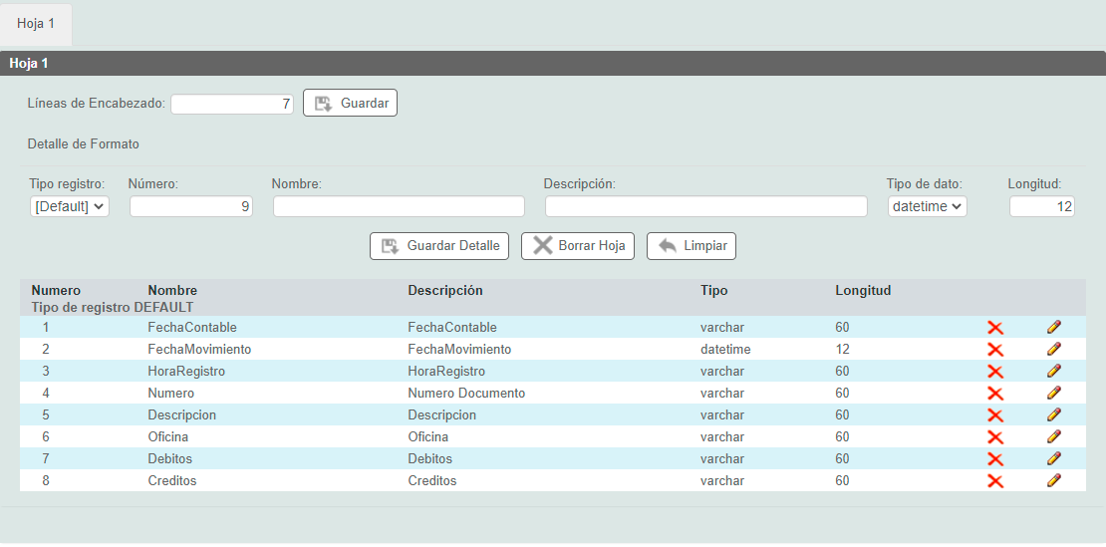This screenshot has width=1106, height=547.
Task: Open the Tipo registro dropdown
Action: (x=70, y=206)
